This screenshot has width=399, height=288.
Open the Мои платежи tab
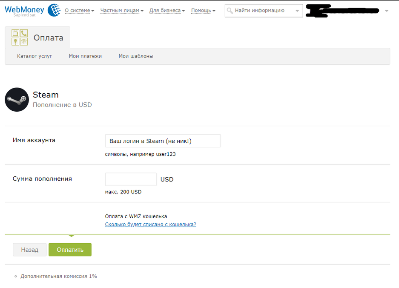(x=85, y=56)
